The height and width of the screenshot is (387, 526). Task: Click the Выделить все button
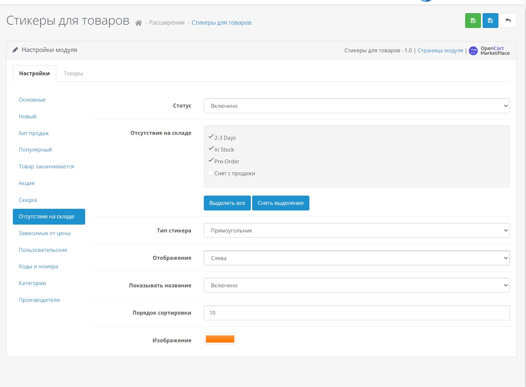click(227, 203)
